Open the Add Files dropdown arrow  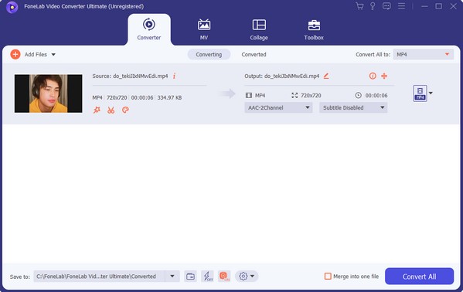point(53,55)
